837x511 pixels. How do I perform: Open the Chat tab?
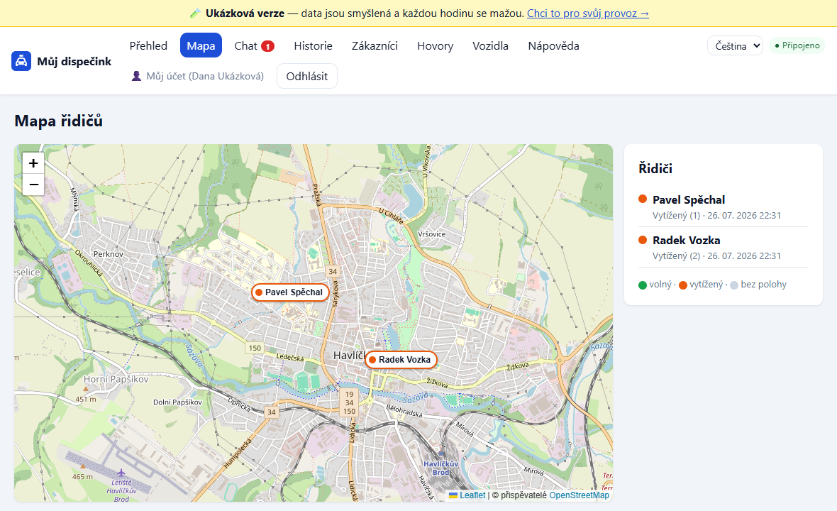254,46
